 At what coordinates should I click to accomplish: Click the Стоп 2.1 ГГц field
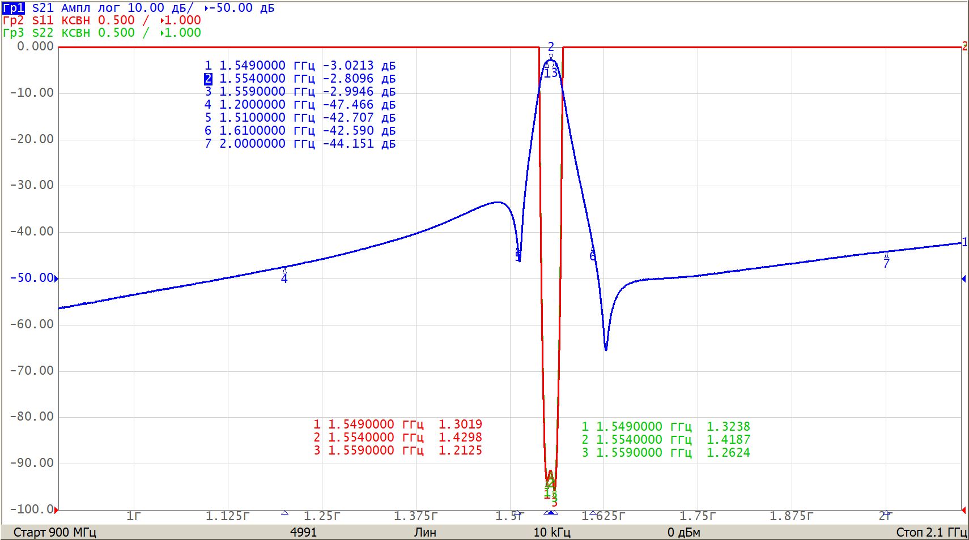pyautogui.click(x=931, y=532)
